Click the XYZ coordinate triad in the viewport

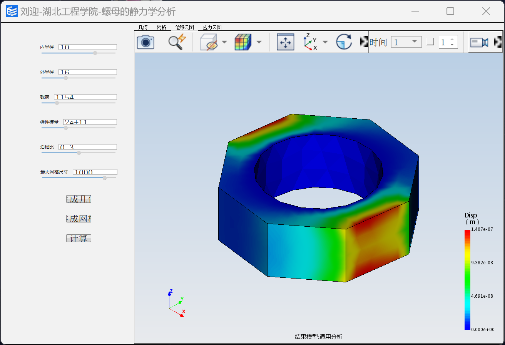176,303
